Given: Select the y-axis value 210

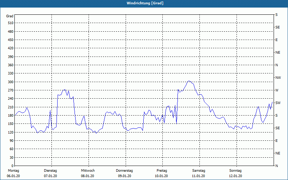Looking at the screenshot, I should tap(10, 107).
